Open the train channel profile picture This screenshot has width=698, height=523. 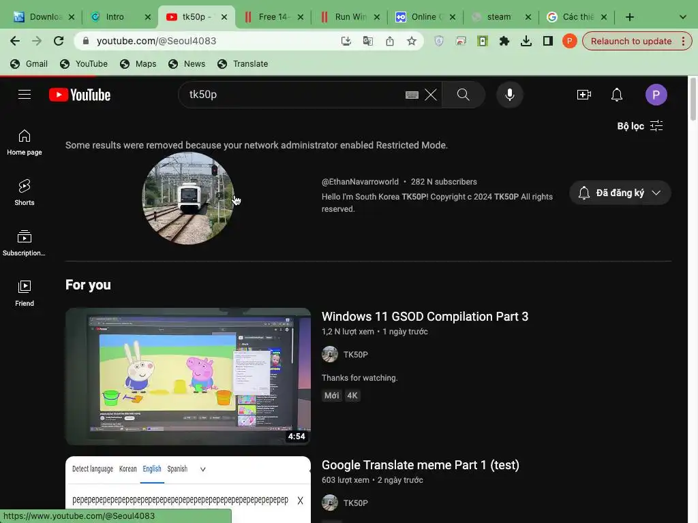tap(188, 198)
